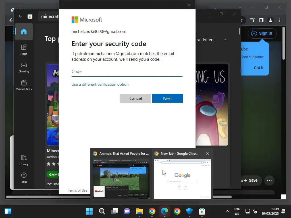Click the Among Us game poster
This screenshot has width=291, height=218.
click(x=212, y=105)
